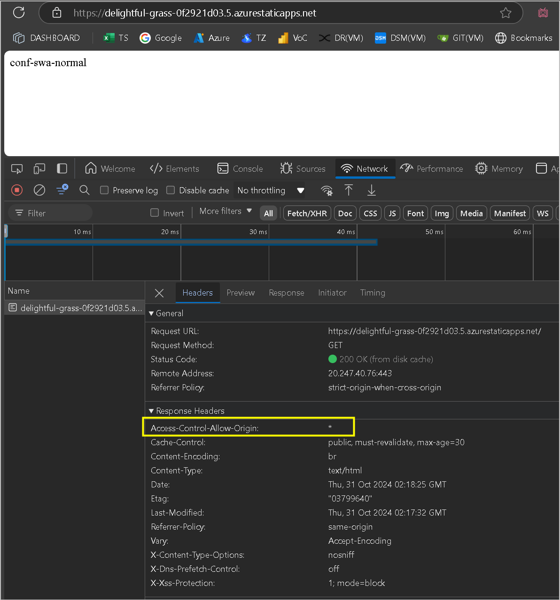Check the Disable cache option

171,190
